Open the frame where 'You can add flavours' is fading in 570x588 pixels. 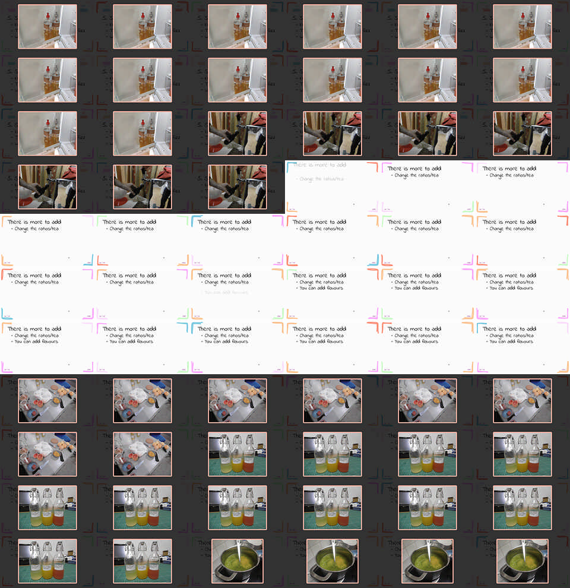(x=237, y=293)
